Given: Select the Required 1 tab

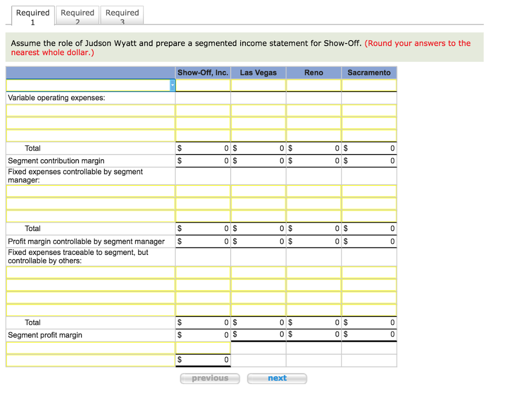Looking at the screenshot, I should (x=32, y=15).
